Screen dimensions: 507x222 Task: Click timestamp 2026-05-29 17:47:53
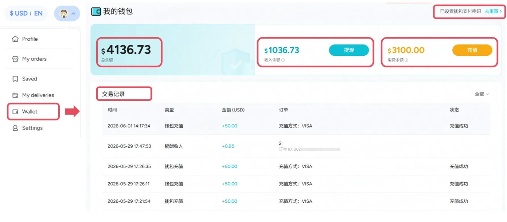point(129,146)
